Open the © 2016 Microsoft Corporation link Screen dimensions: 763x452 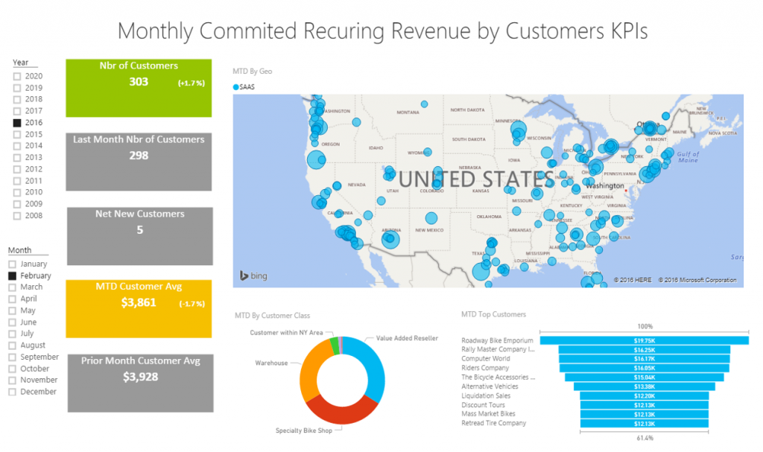coord(697,280)
